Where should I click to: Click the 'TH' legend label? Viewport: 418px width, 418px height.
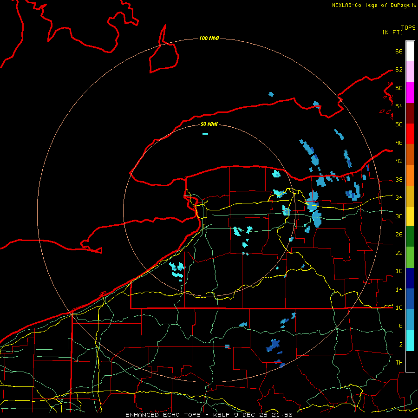(x=399, y=363)
